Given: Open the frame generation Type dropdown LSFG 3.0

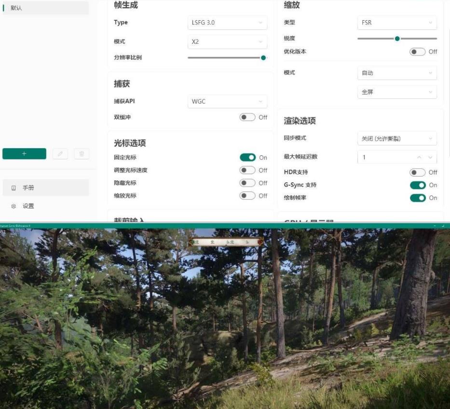Looking at the screenshot, I should pos(227,22).
